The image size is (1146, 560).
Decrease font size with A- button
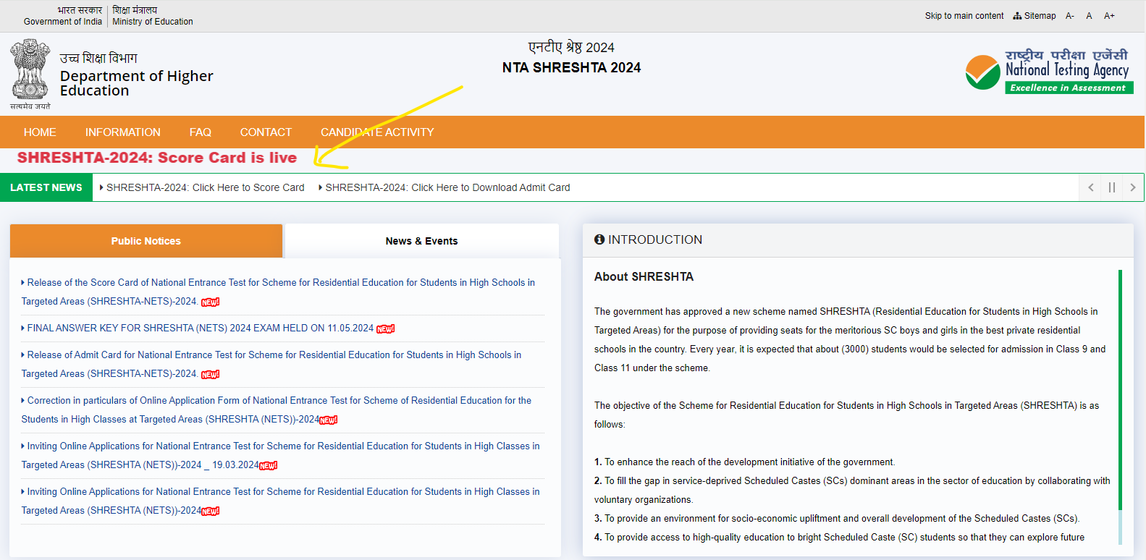pyautogui.click(x=1070, y=16)
